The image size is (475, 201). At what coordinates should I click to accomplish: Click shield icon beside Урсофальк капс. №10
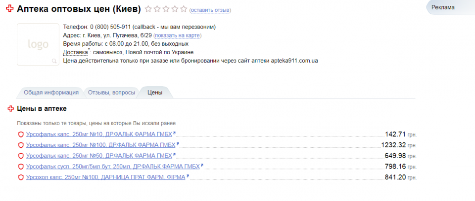point(21,134)
